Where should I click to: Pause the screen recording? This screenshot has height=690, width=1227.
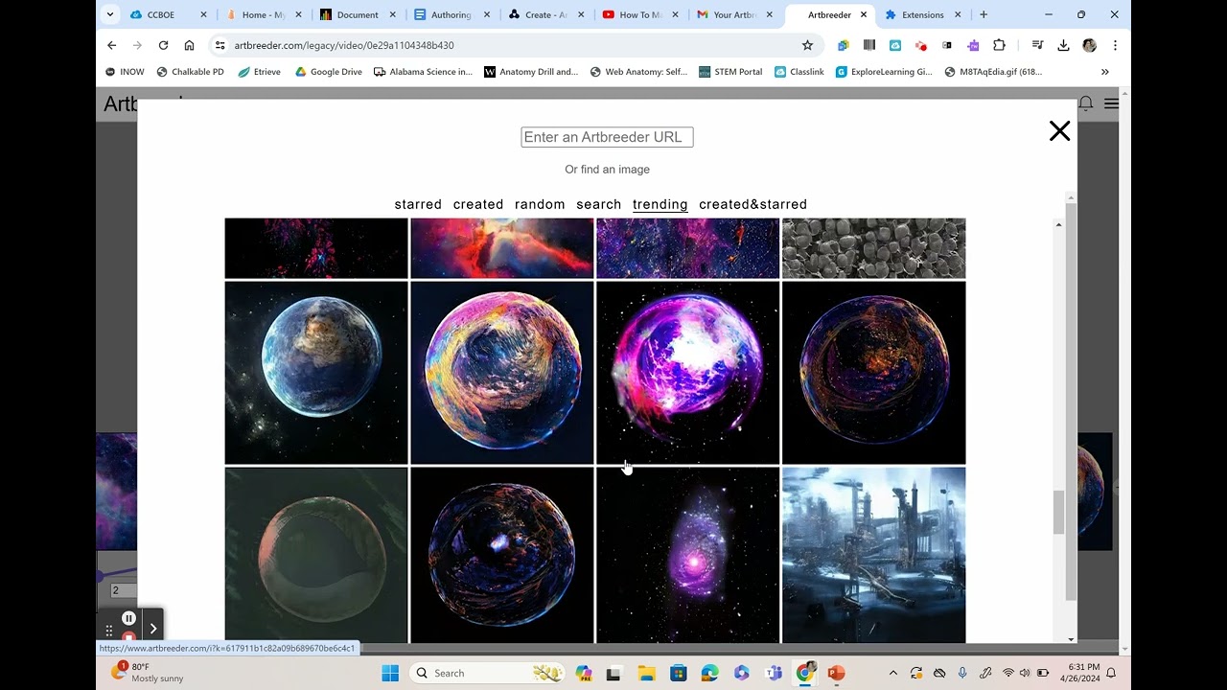click(128, 618)
